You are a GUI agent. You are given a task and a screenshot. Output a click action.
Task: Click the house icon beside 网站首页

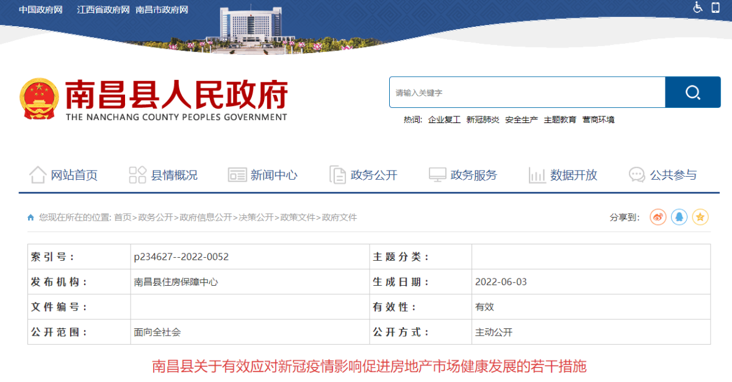pyautogui.click(x=38, y=175)
